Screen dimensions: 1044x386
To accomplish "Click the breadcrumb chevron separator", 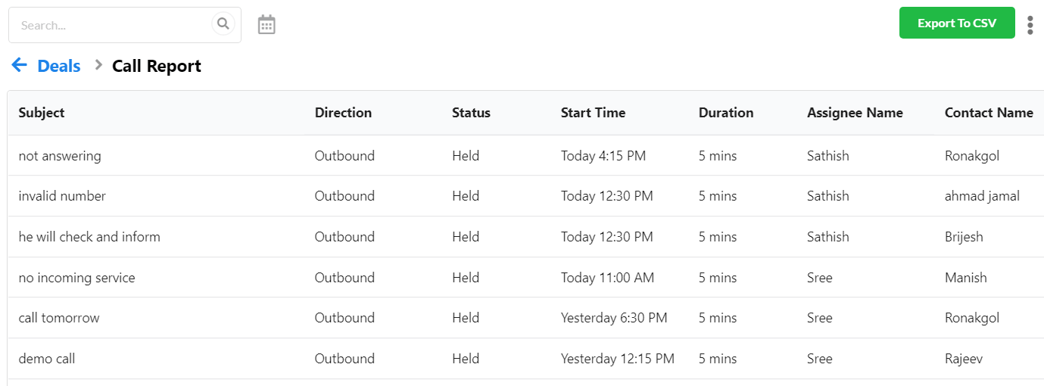I will pos(98,66).
